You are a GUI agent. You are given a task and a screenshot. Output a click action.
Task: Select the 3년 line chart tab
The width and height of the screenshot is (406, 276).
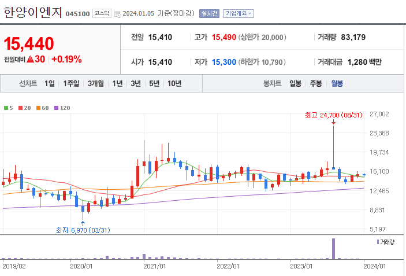tap(136, 83)
